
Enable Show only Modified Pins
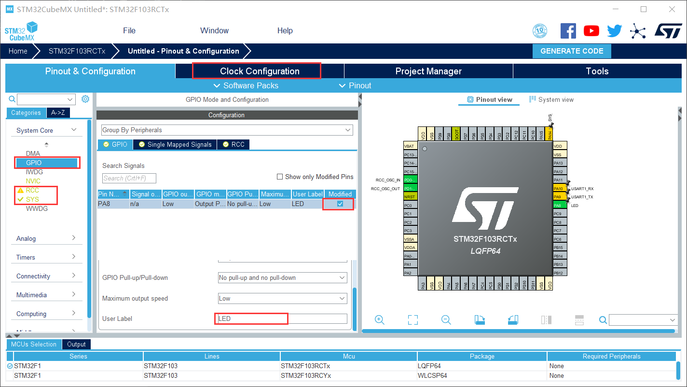pos(280,177)
